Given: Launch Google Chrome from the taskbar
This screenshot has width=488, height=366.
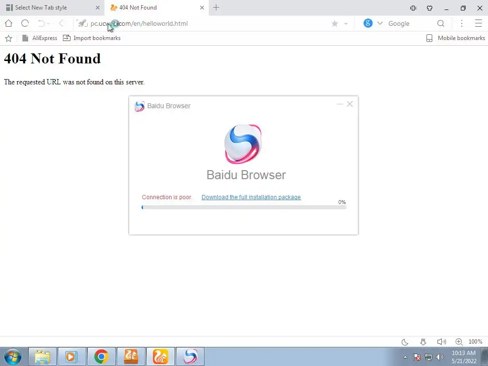Looking at the screenshot, I should 102,356.
